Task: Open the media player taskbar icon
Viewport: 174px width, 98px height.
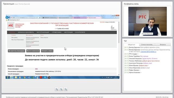Action: click(20, 77)
